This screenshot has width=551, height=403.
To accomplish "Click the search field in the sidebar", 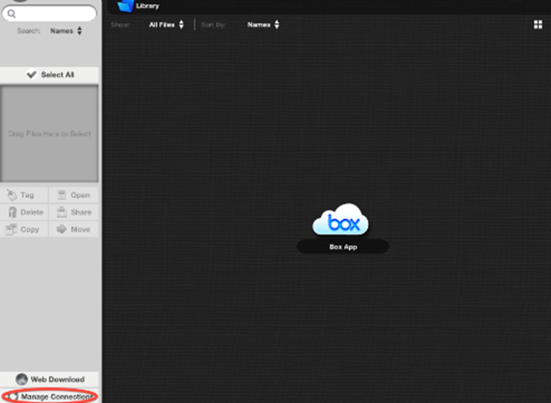I will [x=49, y=14].
